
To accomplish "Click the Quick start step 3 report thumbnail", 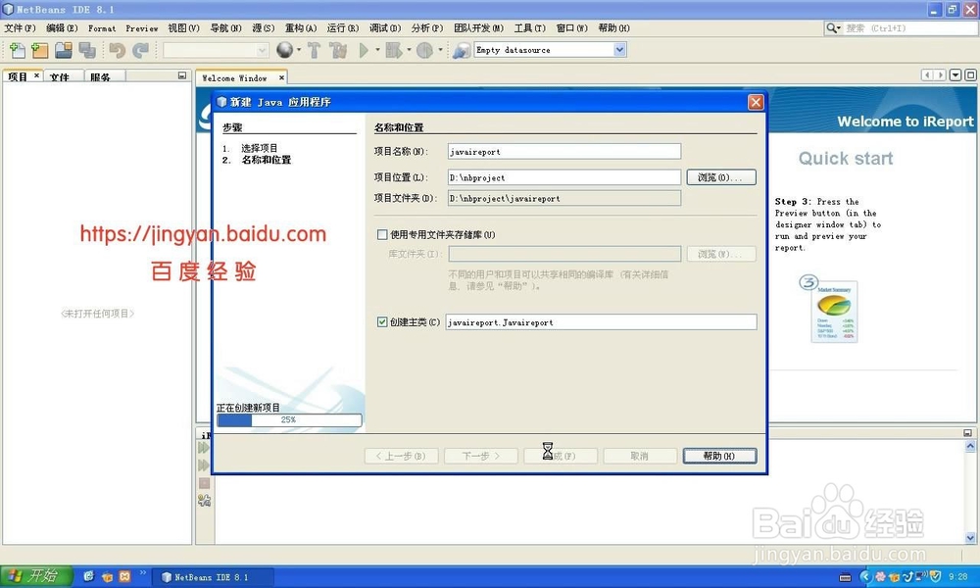I will tap(834, 312).
